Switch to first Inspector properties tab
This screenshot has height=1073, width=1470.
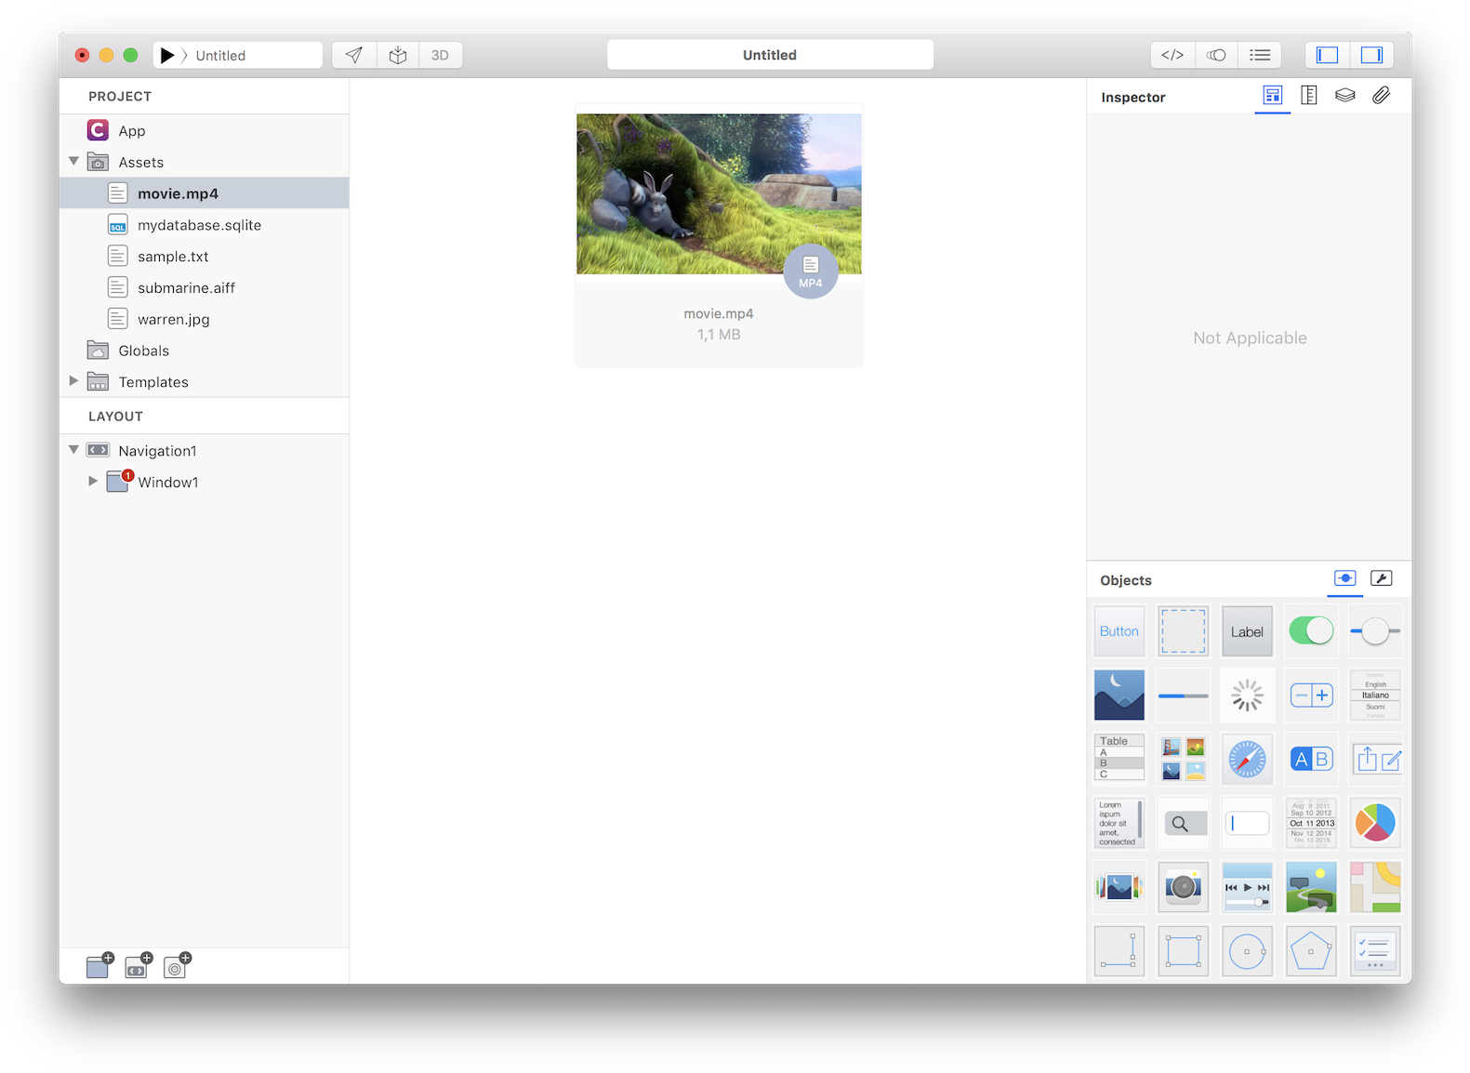1272,96
